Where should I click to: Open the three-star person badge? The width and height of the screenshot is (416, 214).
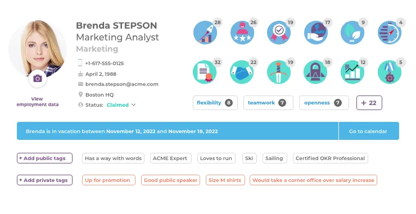[242, 33]
